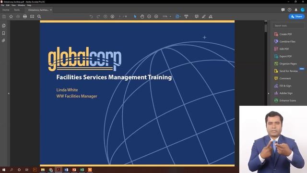This screenshot has height=173, width=307.
Task: Click the Redo arrow
Action: [x=98, y=17]
